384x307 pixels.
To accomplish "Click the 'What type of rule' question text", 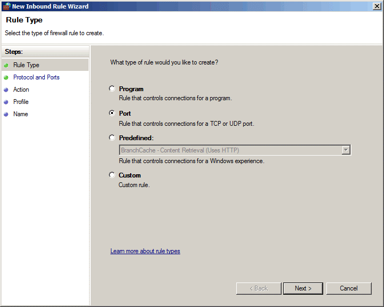I will tap(164, 62).
